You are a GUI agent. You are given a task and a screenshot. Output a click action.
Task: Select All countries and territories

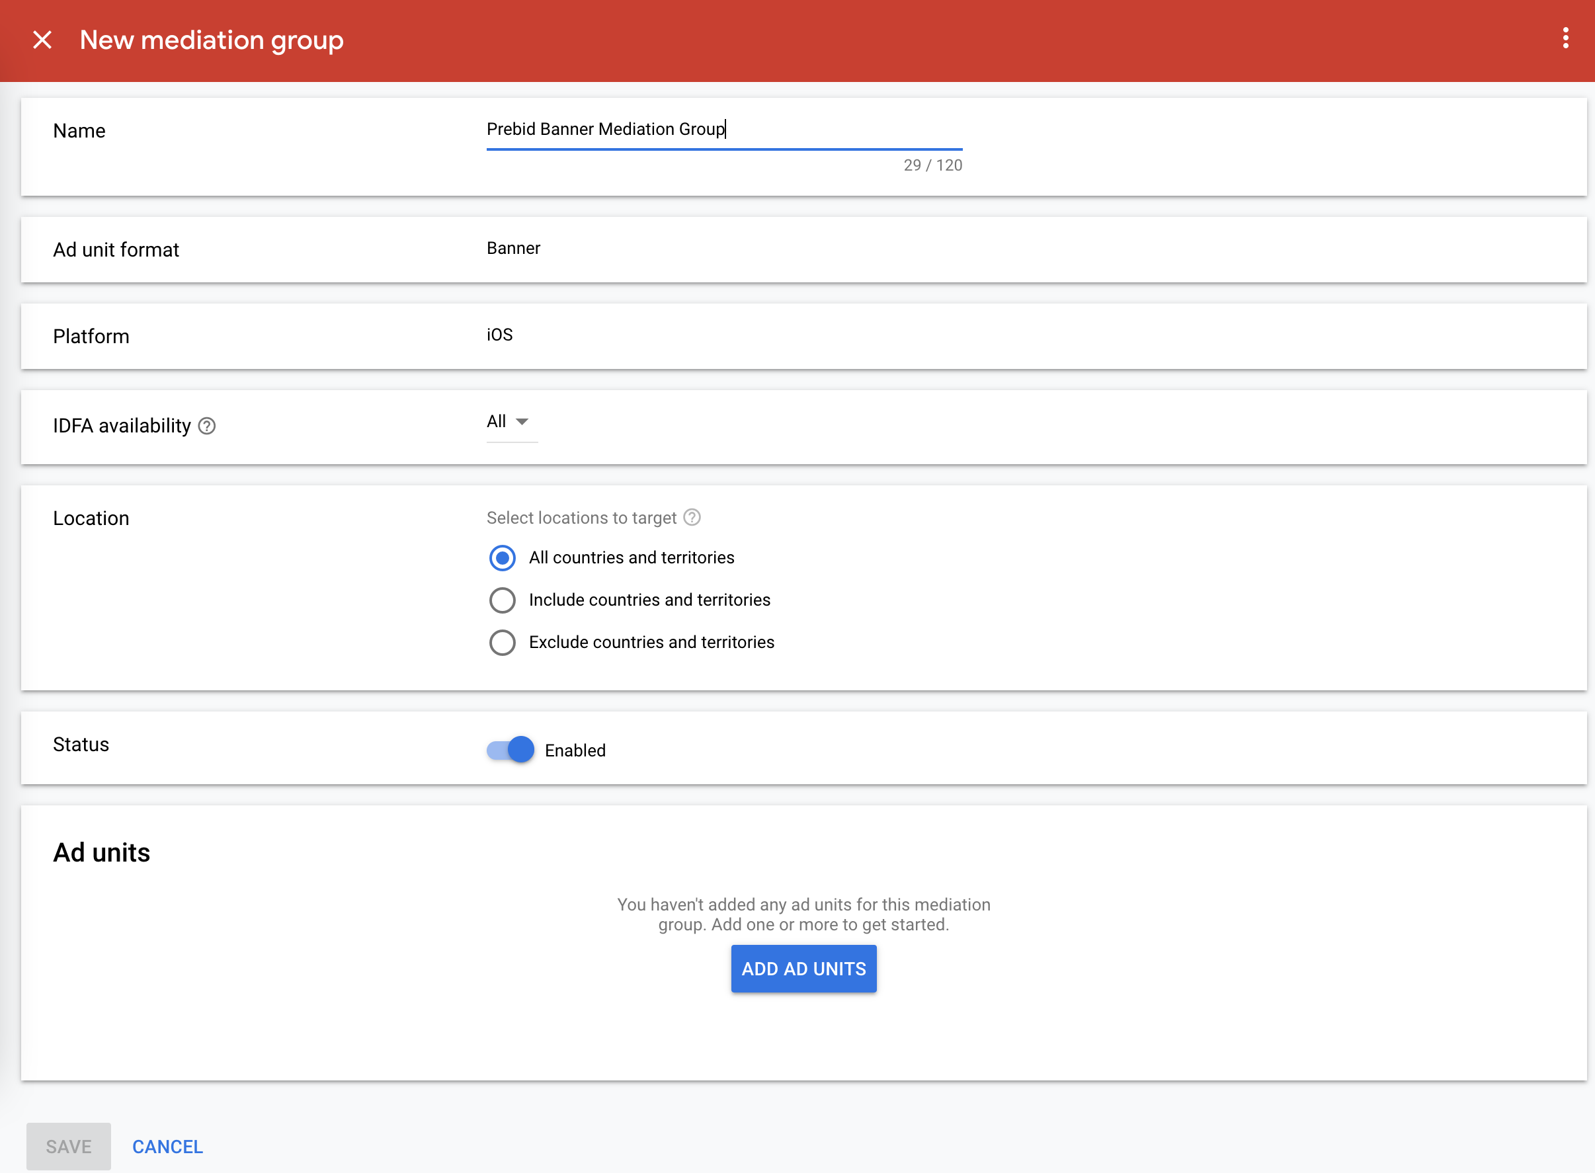pyautogui.click(x=502, y=558)
